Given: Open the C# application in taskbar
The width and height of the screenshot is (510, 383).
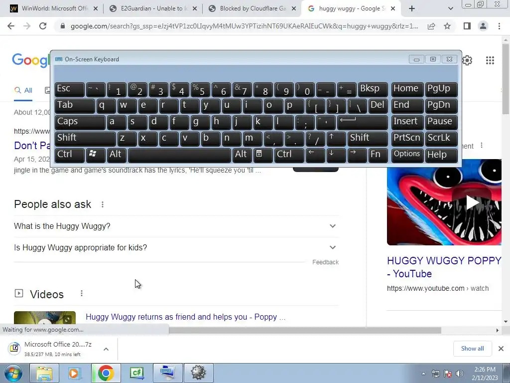Looking at the screenshot, I should pyautogui.click(x=136, y=373).
